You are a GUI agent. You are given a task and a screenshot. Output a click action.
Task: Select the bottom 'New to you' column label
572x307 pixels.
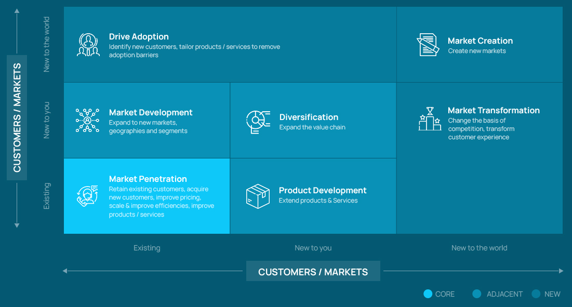313,248
